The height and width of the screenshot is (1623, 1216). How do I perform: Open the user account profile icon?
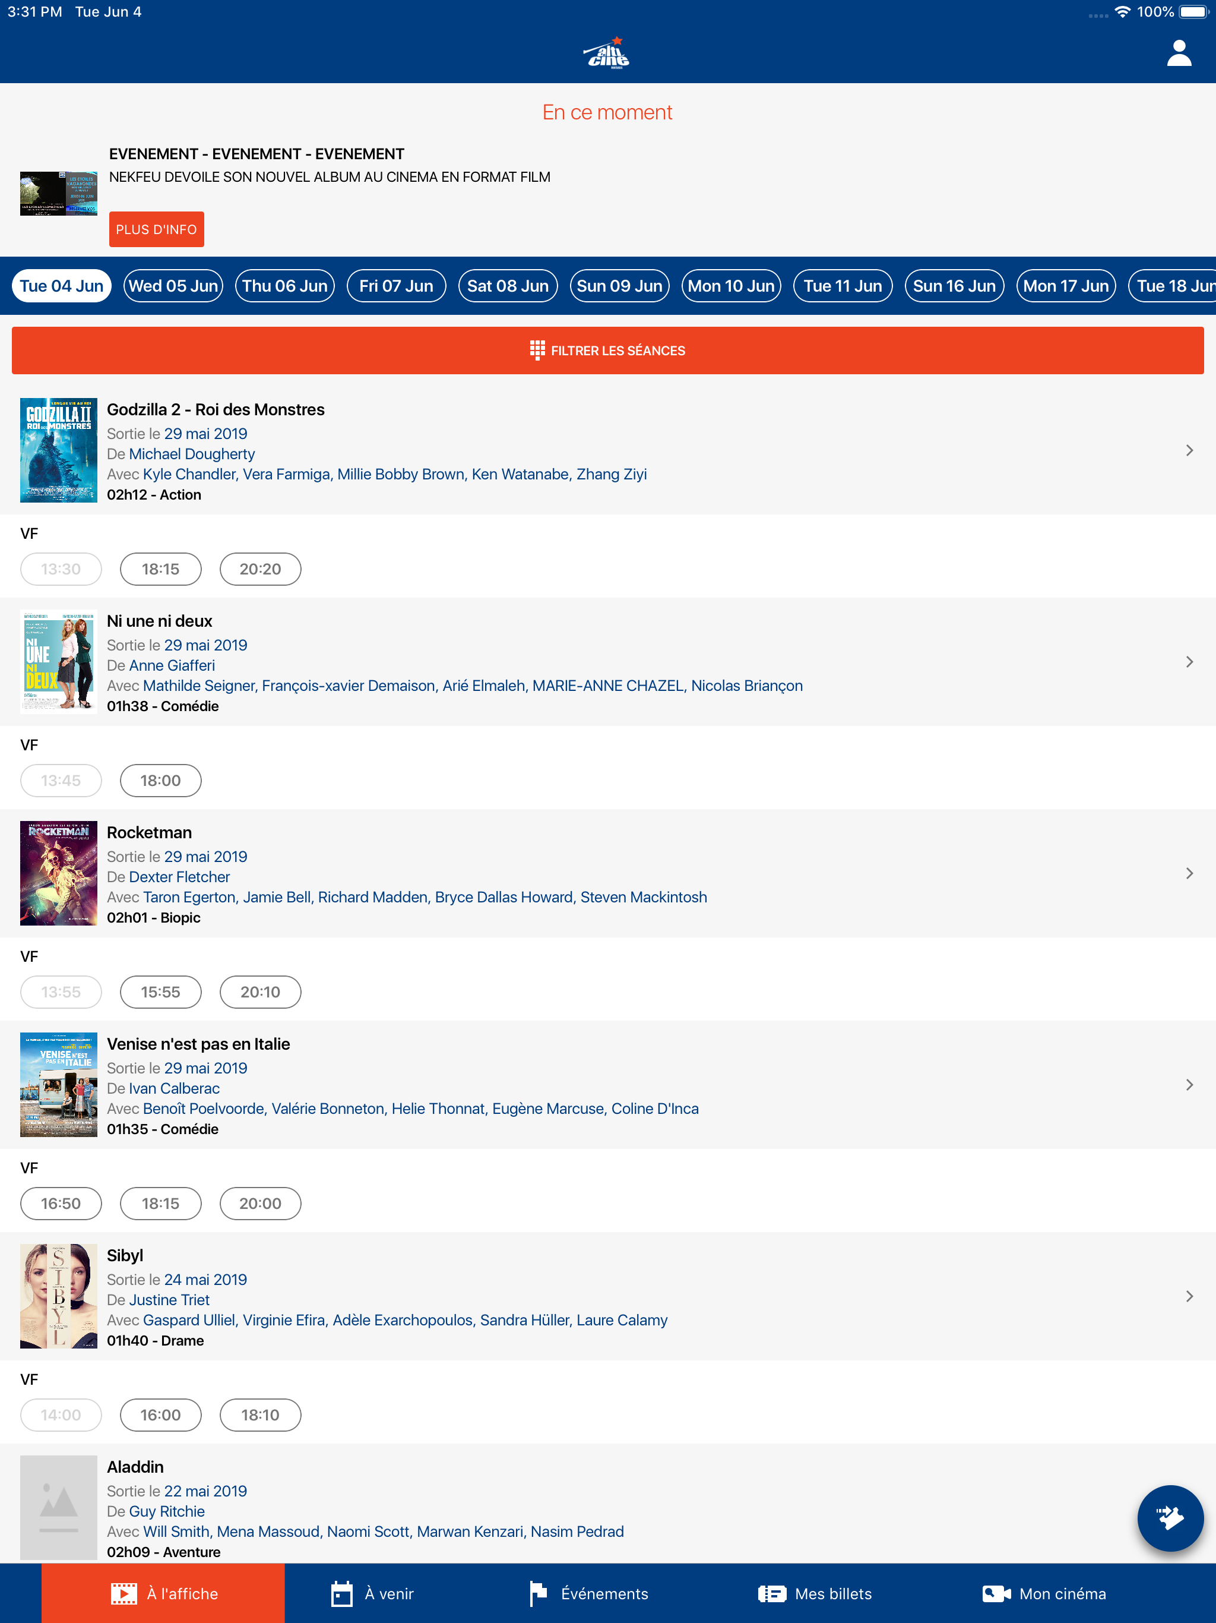[x=1179, y=53]
